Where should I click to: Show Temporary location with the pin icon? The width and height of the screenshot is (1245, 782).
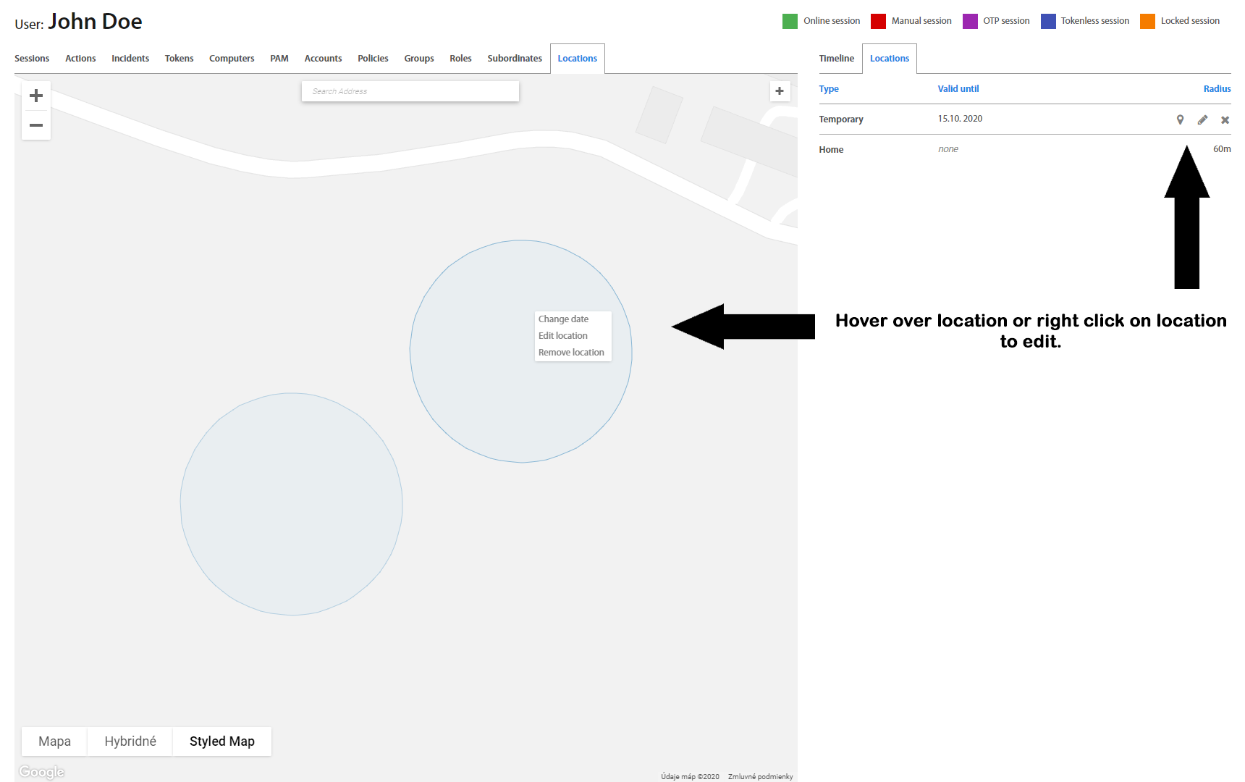[x=1180, y=119]
